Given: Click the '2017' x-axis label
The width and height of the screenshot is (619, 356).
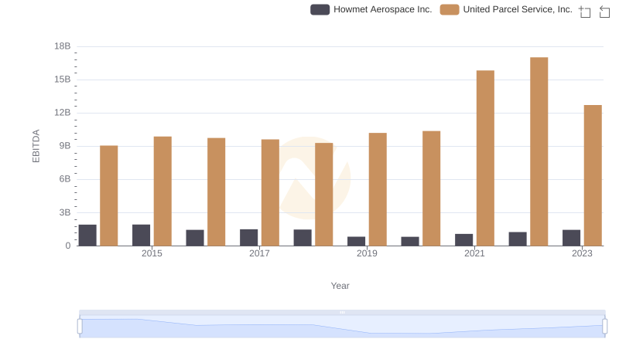Looking at the screenshot, I should tap(259, 253).
